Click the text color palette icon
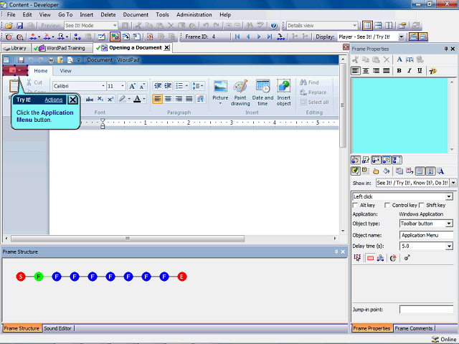 (x=432, y=71)
